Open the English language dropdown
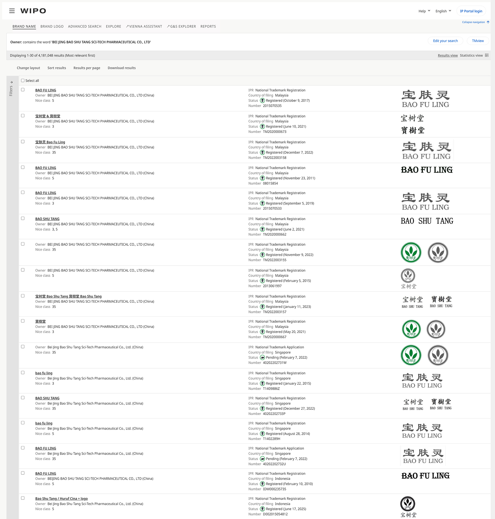This screenshot has height=519, width=495. click(443, 11)
